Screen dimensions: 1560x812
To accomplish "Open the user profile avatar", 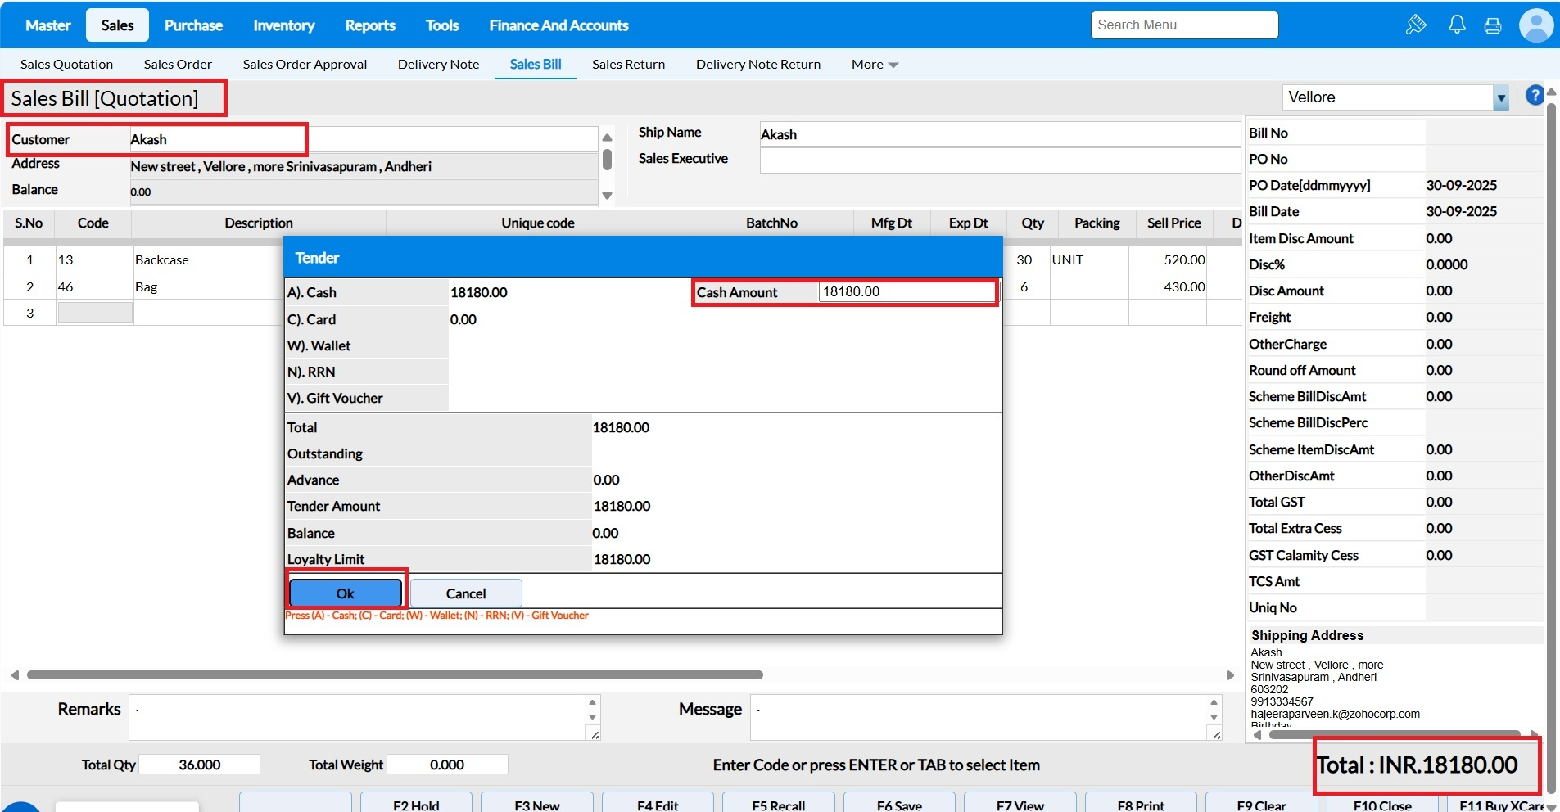I will [x=1535, y=25].
